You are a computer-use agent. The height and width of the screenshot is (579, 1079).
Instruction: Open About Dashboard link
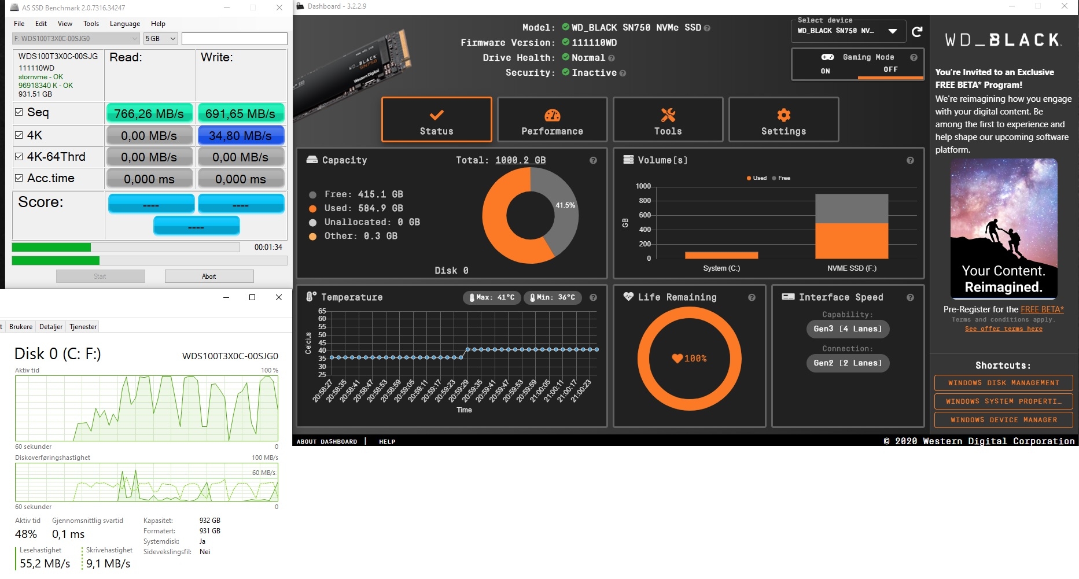(327, 441)
